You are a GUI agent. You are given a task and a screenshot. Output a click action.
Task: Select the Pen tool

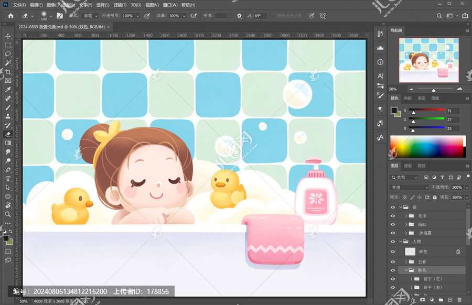tap(8, 170)
